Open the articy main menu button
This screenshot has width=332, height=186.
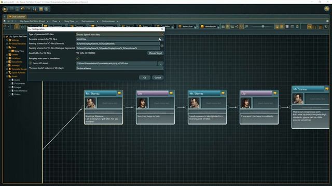[5, 9]
